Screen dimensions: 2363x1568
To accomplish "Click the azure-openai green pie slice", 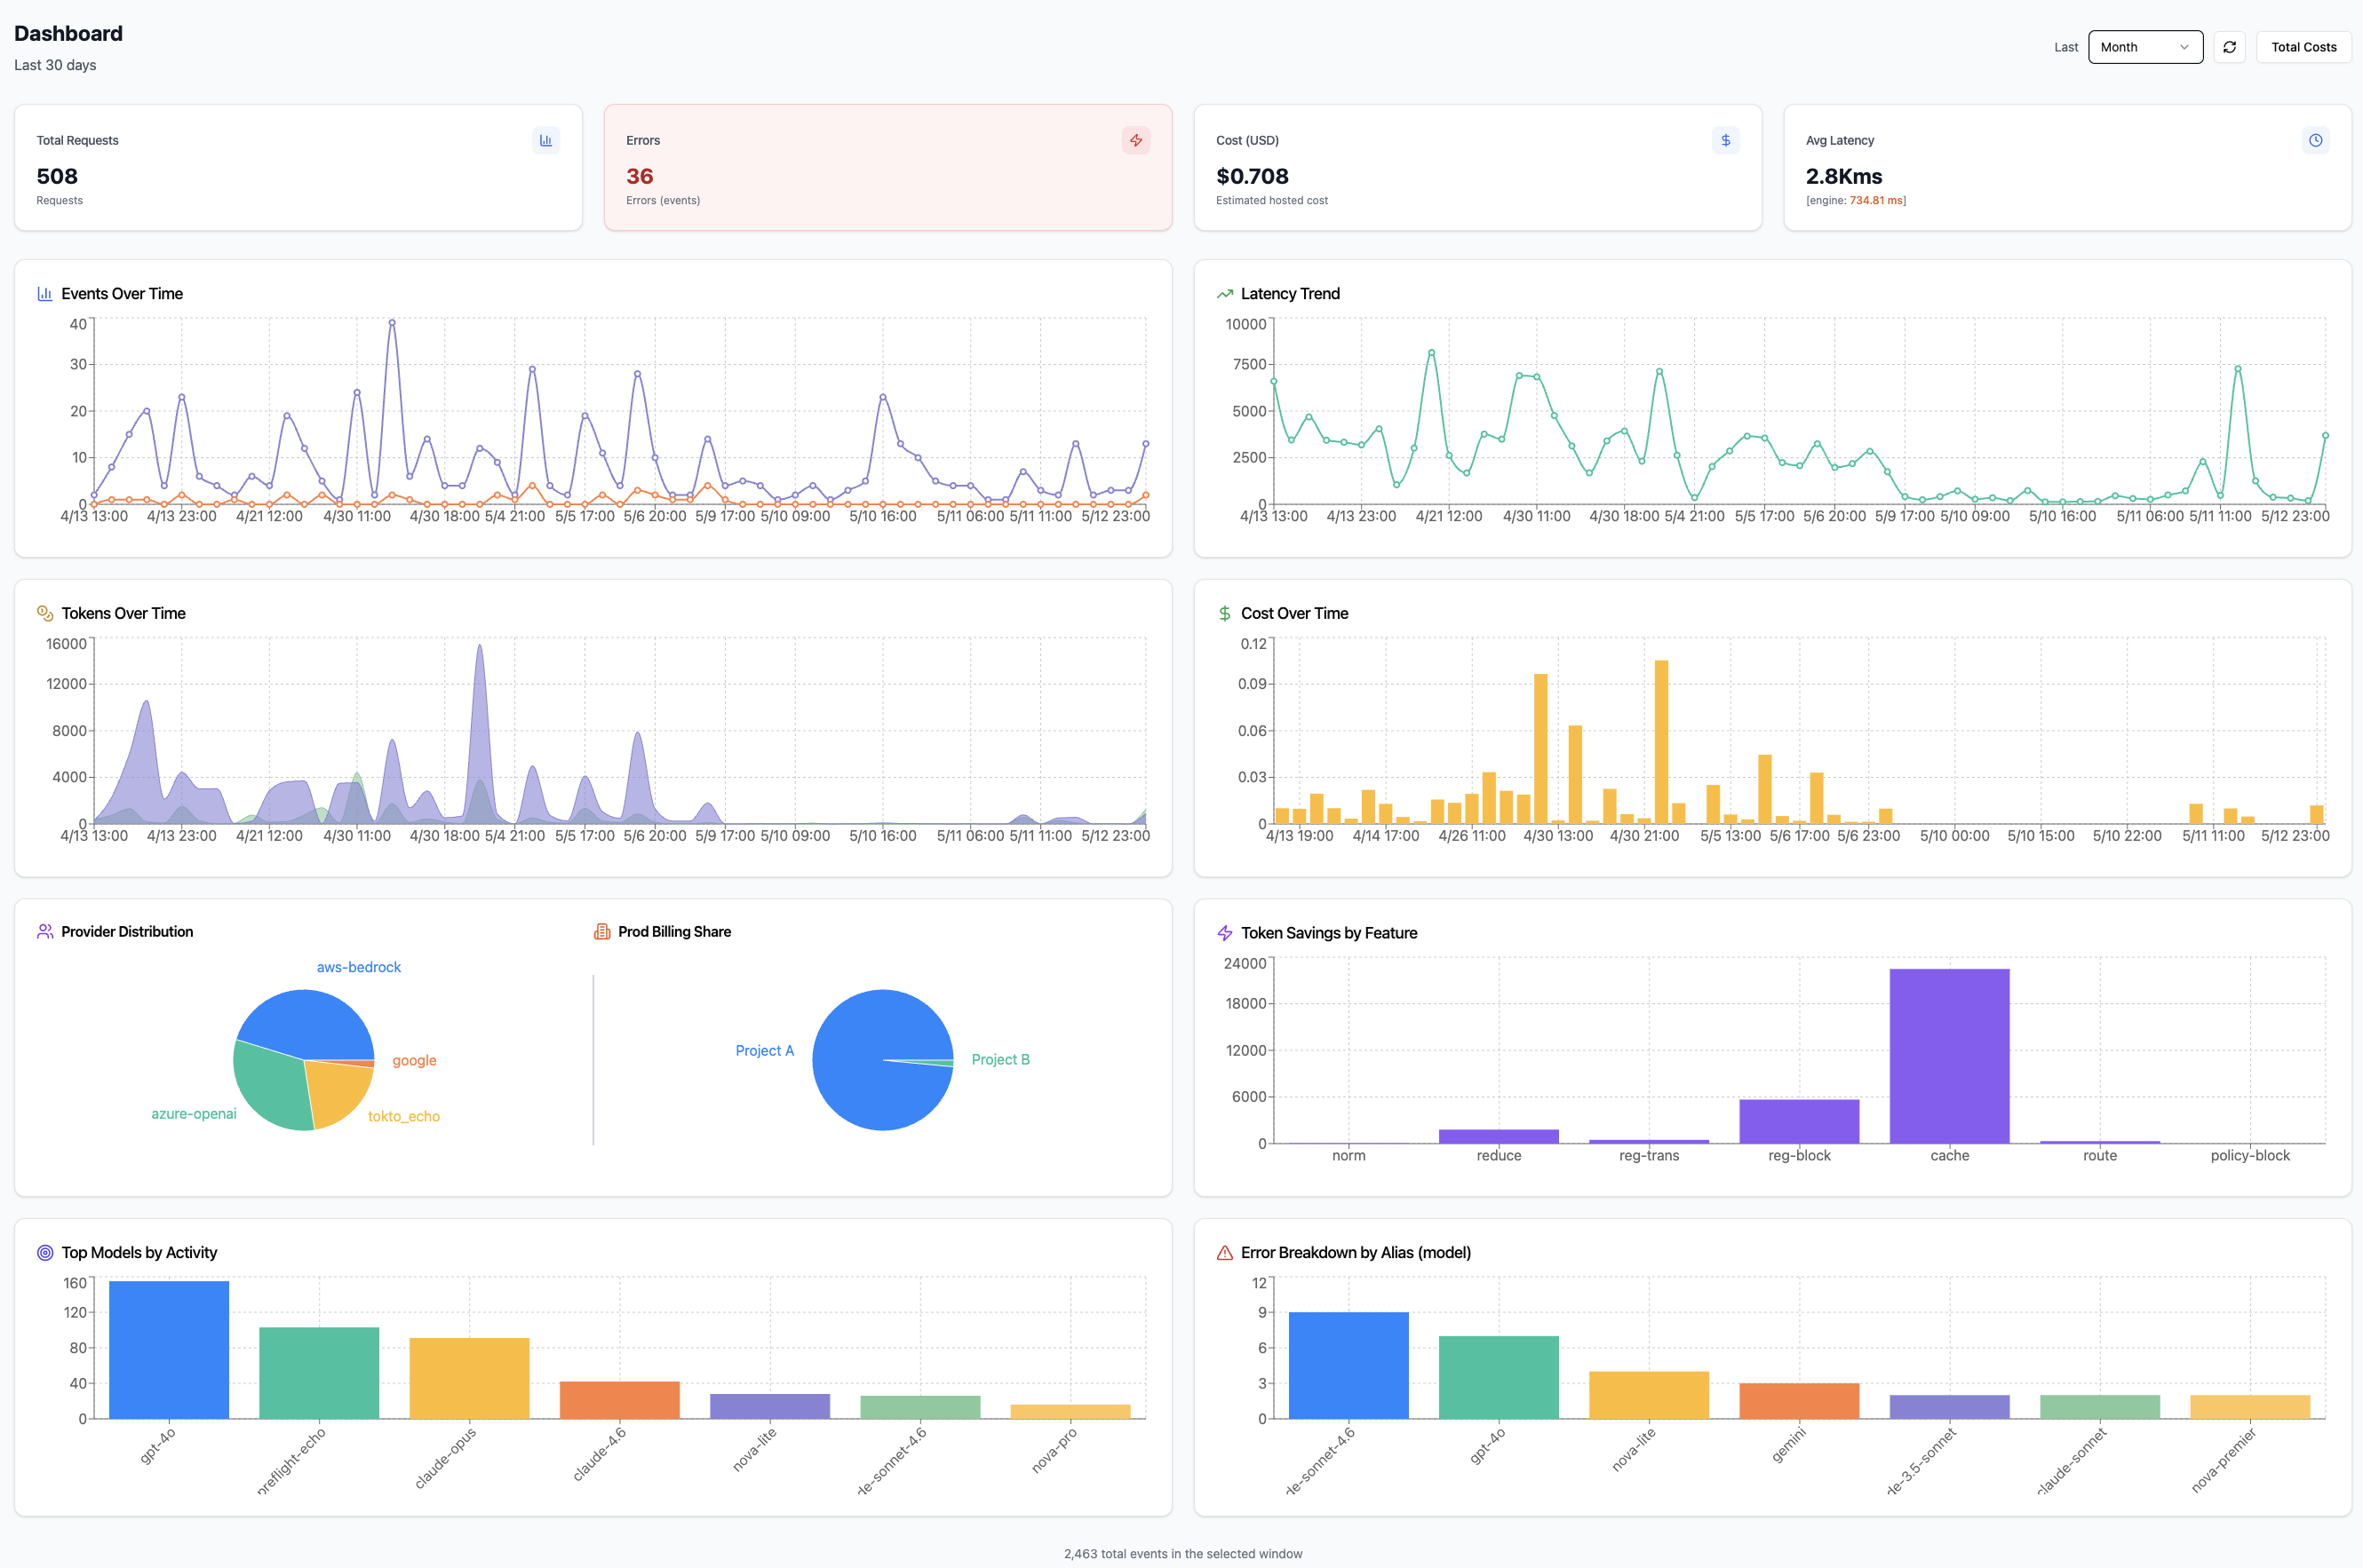I will tap(270, 1088).
